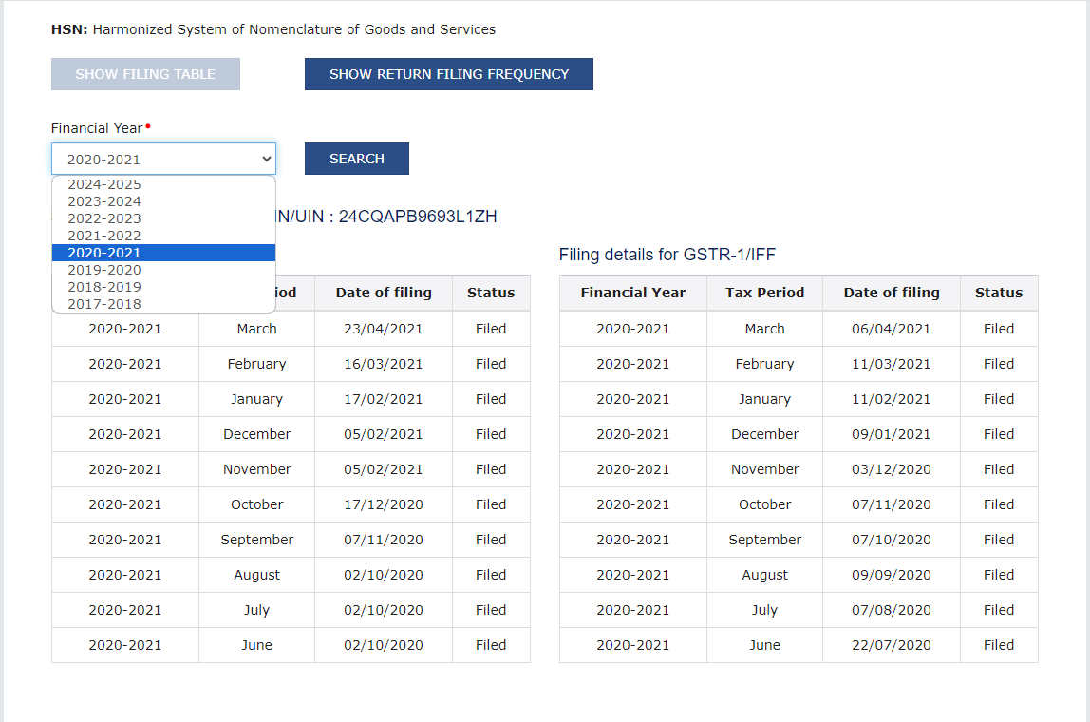Click the GSTIN/UIN number text
The width and height of the screenshot is (1090, 722).
(x=416, y=217)
